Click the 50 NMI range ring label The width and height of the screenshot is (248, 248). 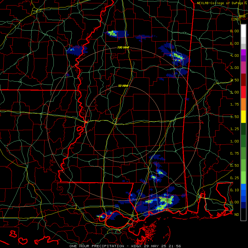click(123, 86)
